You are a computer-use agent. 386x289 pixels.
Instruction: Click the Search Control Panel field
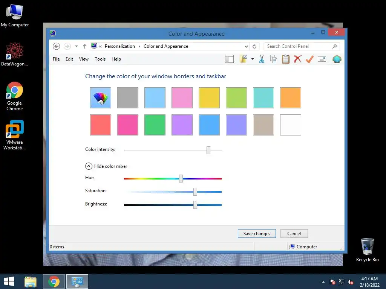pos(302,46)
